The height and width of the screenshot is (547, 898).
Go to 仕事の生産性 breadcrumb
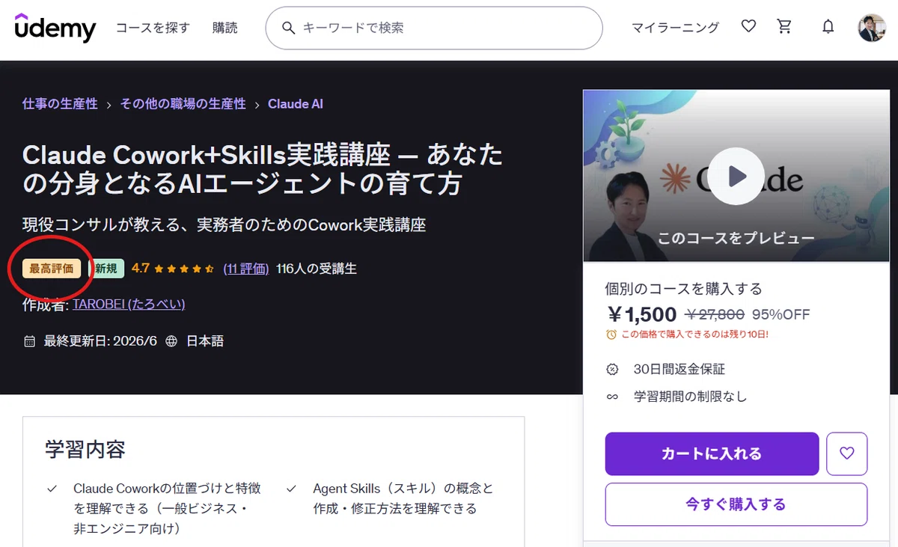pos(60,104)
